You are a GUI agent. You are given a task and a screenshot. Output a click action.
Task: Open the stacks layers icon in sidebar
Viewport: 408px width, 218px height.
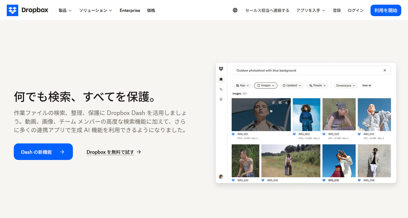click(x=221, y=99)
